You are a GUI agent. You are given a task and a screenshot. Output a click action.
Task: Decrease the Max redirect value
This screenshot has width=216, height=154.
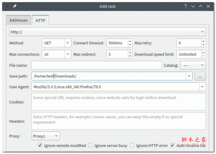pyautogui.click(x=130, y=56)
